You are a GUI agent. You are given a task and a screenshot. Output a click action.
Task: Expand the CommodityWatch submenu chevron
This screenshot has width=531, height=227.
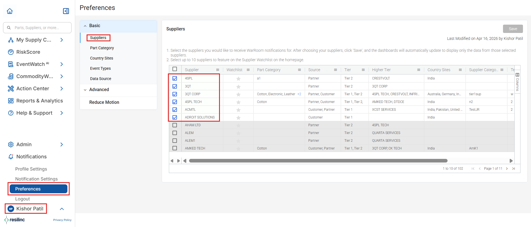pos(62,76)
